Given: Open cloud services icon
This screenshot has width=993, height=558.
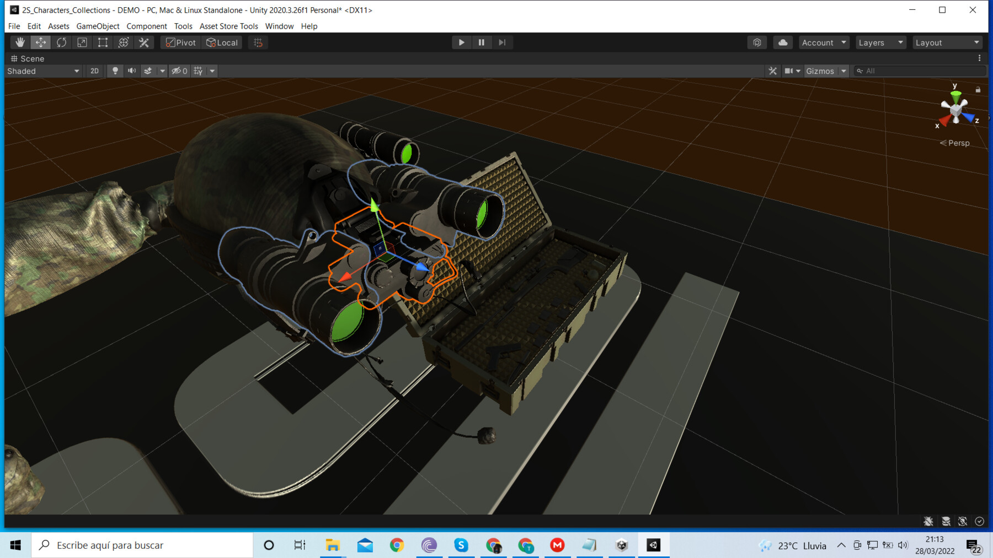Looking at the screenshot, I should point(783,42).
